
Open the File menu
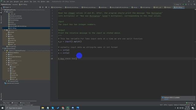coord(5,2)
